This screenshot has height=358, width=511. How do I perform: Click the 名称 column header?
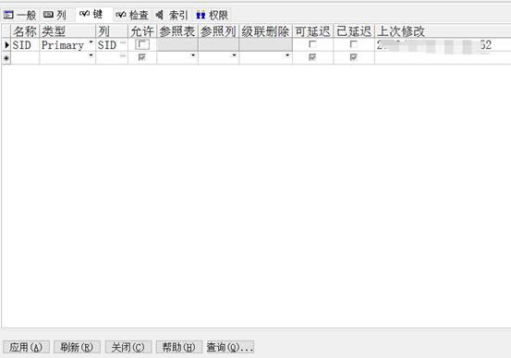pos(25,31)
